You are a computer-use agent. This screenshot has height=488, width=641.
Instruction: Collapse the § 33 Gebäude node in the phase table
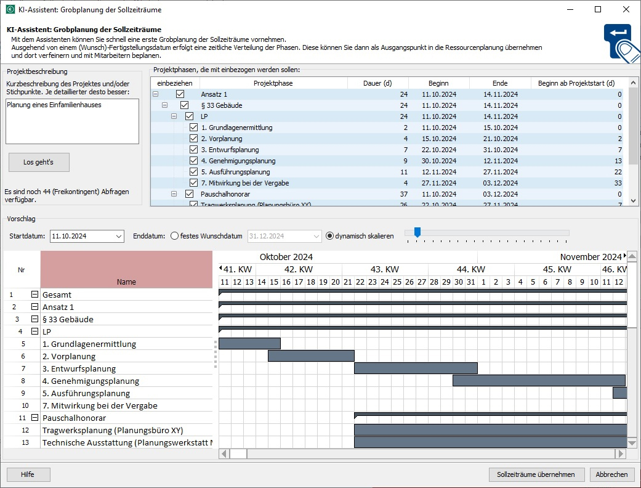164,105
